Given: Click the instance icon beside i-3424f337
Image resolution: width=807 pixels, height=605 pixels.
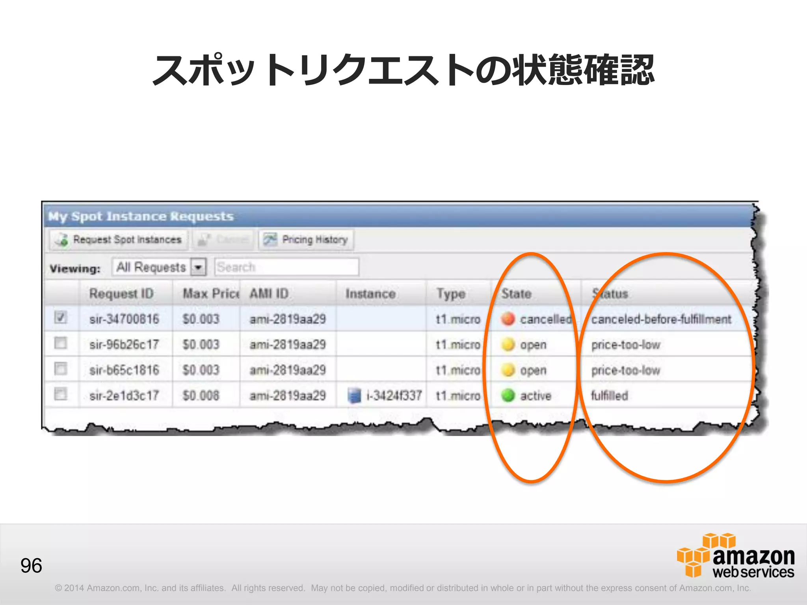Looking at the screenshot, I should point(354,395).
